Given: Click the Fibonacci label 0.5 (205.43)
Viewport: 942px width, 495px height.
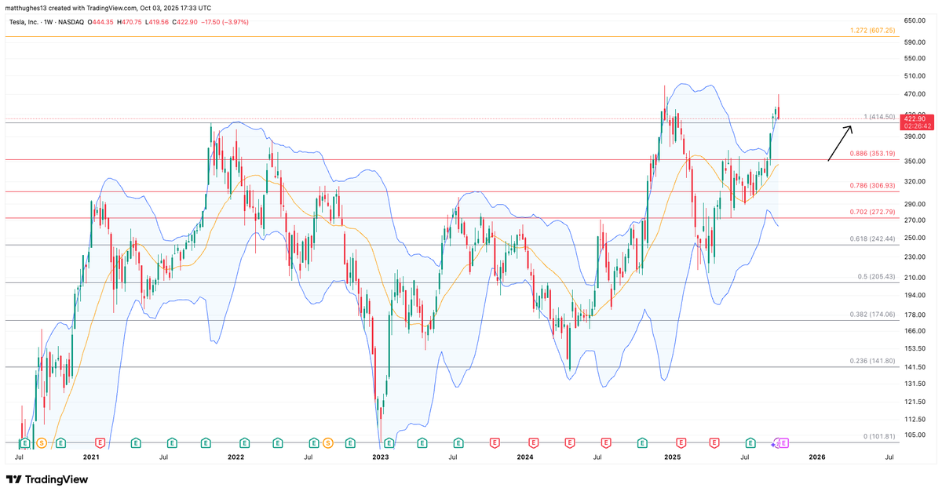Looking at the screenshot, I should coord(875,277).
